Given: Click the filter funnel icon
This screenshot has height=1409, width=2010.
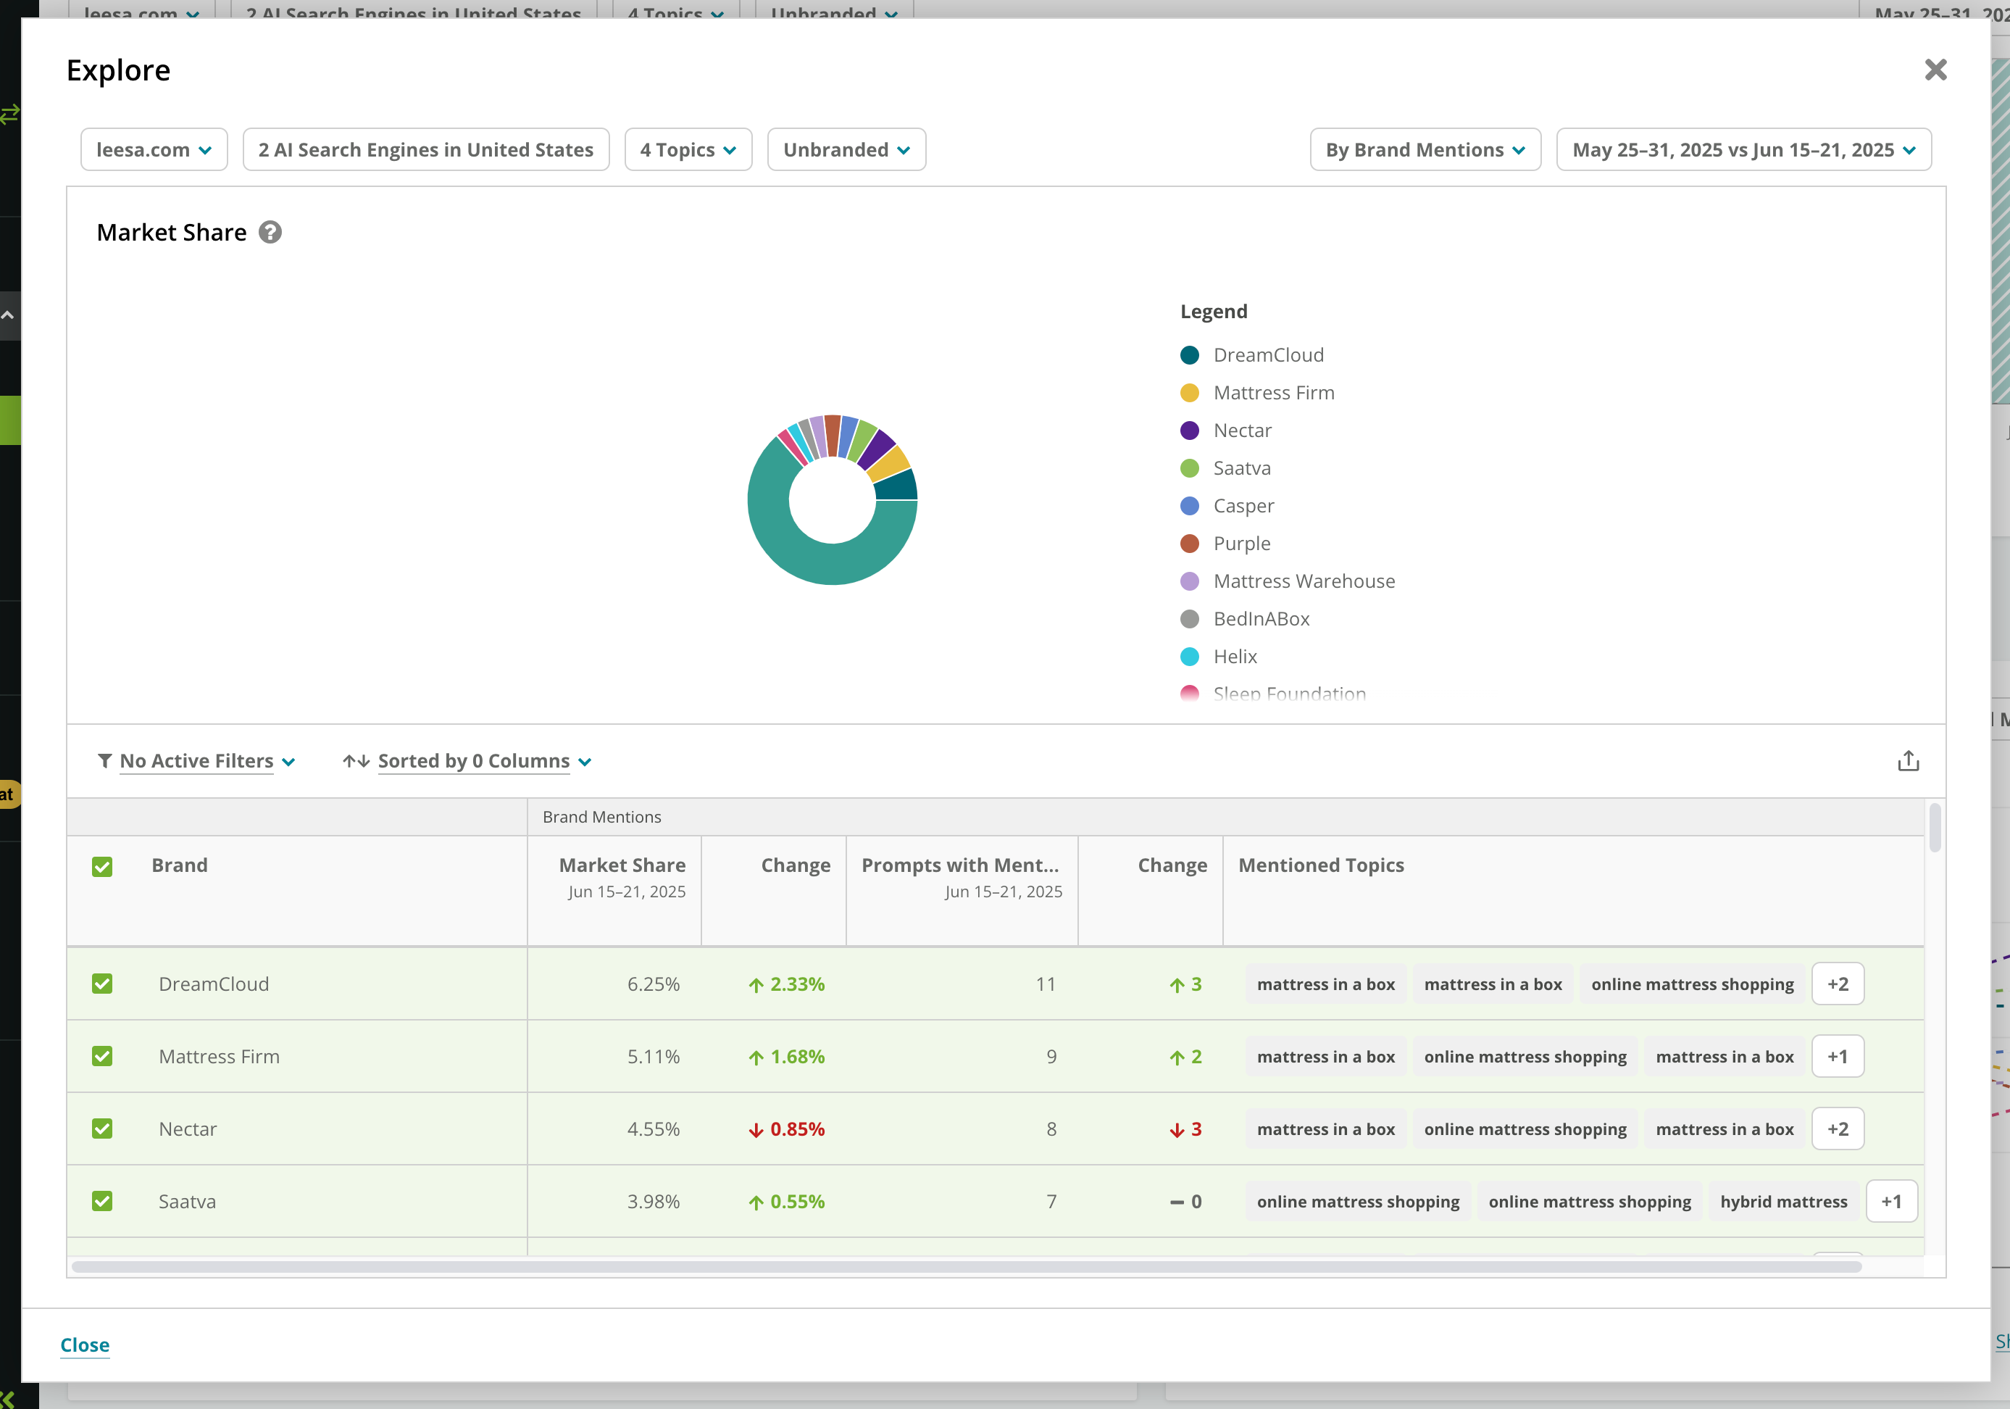Looking at the screenshot, I should [105, 761].
